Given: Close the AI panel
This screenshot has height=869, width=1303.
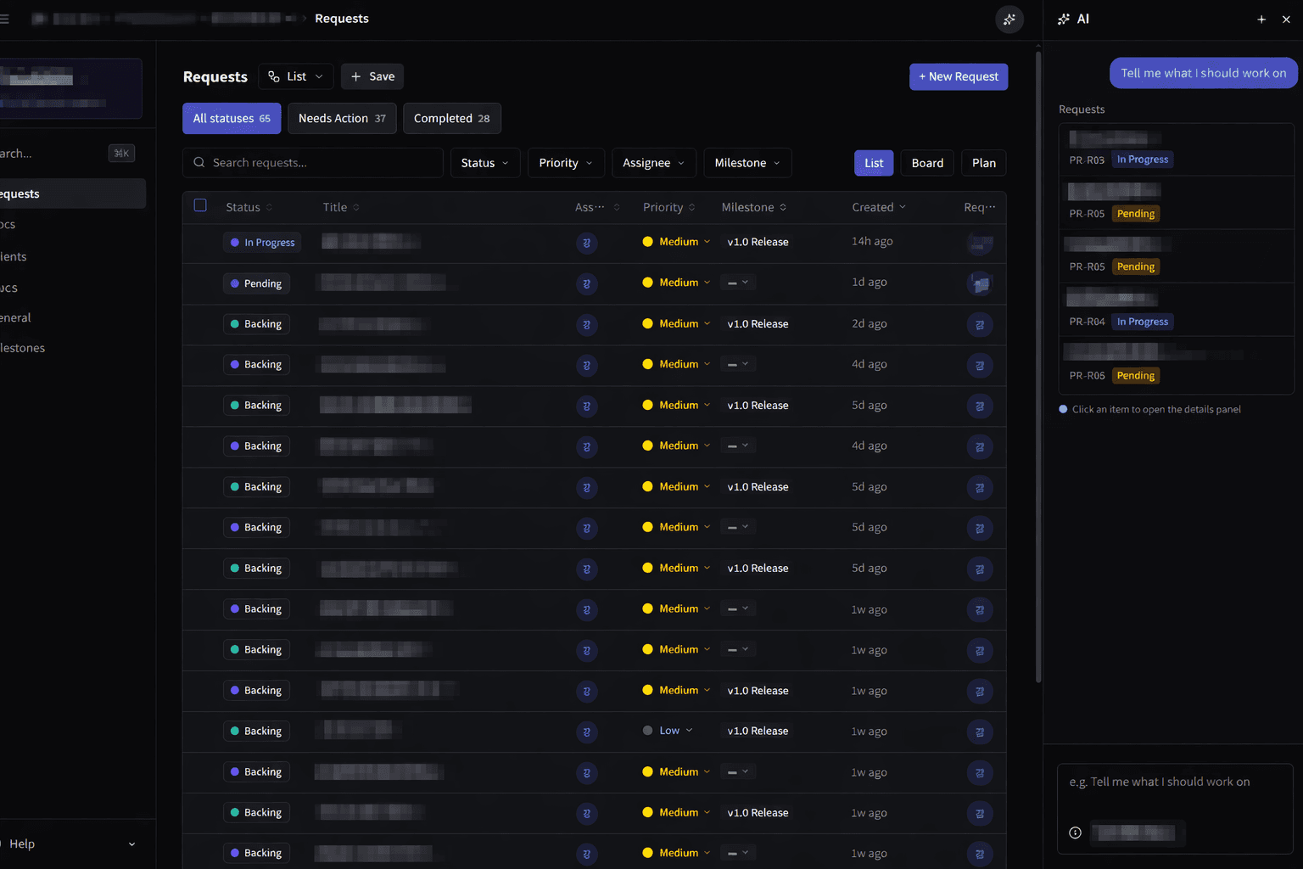Looking at the screenshot, I should coord(1286,20).
